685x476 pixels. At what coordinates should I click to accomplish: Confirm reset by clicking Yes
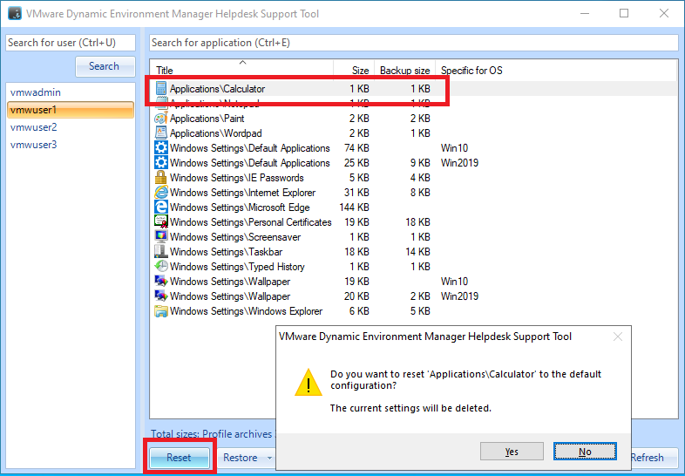(x=512, y=452)
